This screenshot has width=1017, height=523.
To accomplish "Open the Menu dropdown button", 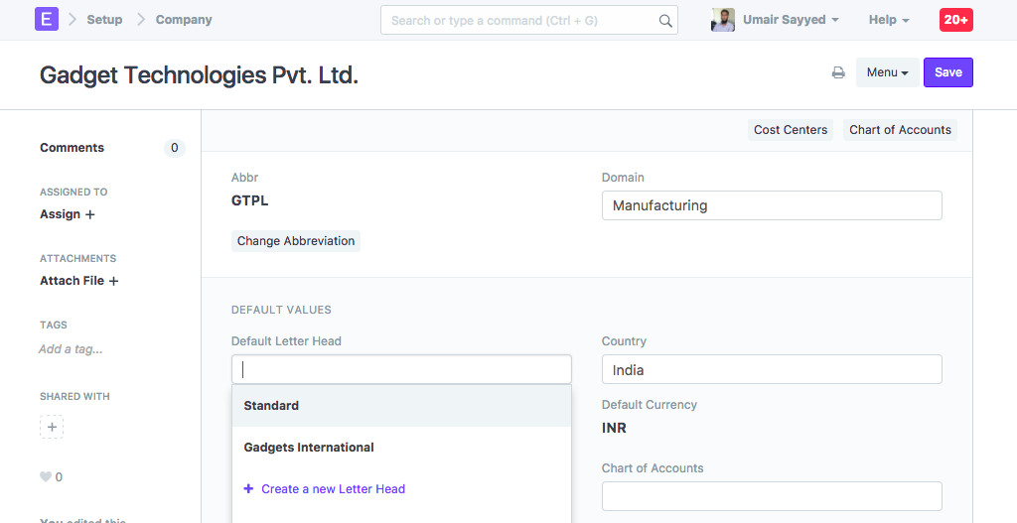I will pos(887,72).
